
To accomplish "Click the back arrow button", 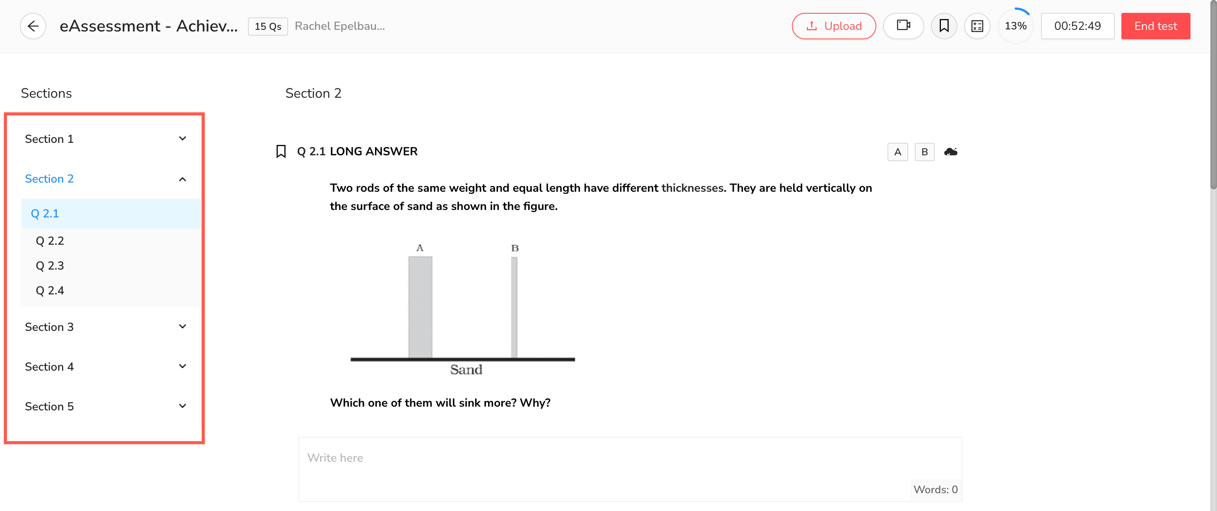I will click(33, 26).
